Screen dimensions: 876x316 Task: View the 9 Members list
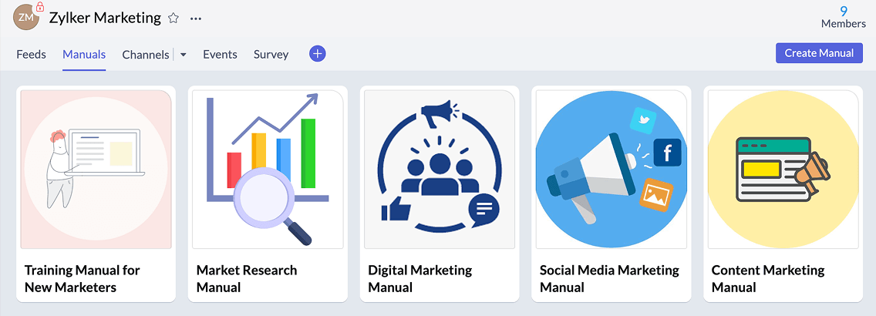[x=843, y=17]
